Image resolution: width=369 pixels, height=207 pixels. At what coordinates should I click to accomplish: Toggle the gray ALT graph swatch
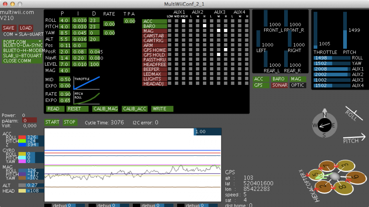point(22,185)
